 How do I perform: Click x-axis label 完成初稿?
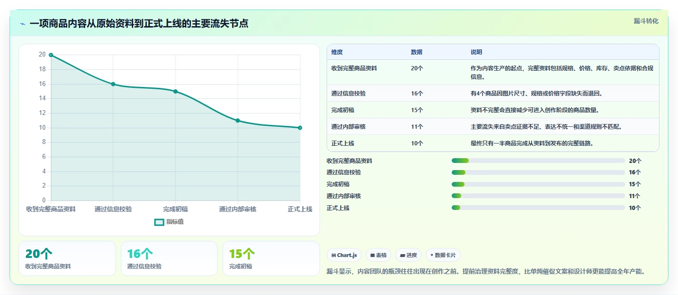(x=175, y=209)
